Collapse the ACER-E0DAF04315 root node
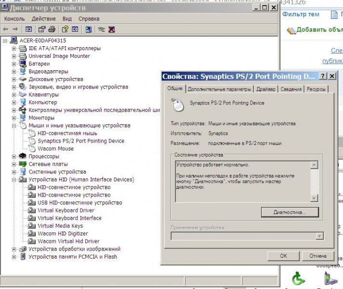This screenshot has width=343, height=289. tap(5, 40)
